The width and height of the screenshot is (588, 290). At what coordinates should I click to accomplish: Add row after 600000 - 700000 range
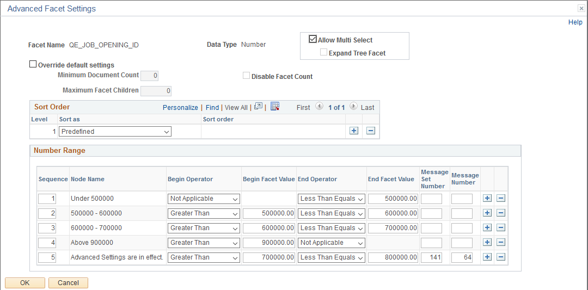click(x=487, y=228)
